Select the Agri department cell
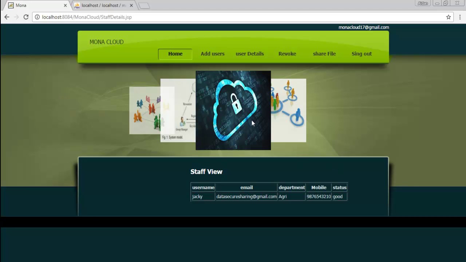Screen dimensions: 466x262 pyautogui.click(x=292, y=196)
